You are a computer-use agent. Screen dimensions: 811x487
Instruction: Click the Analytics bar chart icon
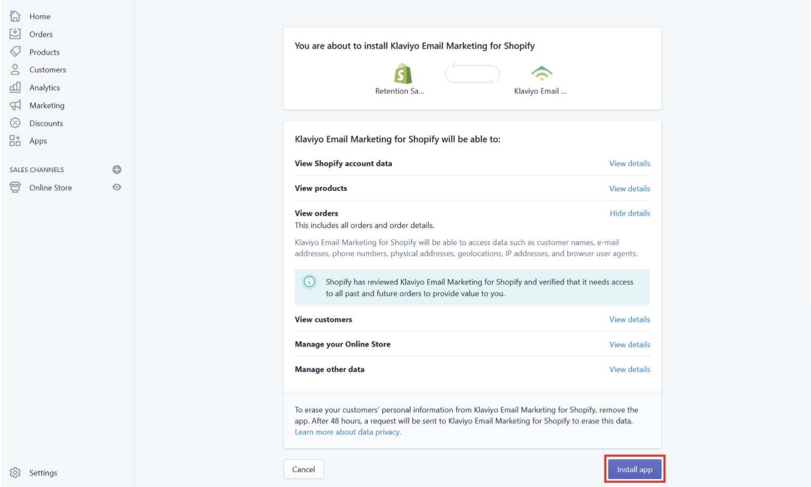click(x=15, y=87)
